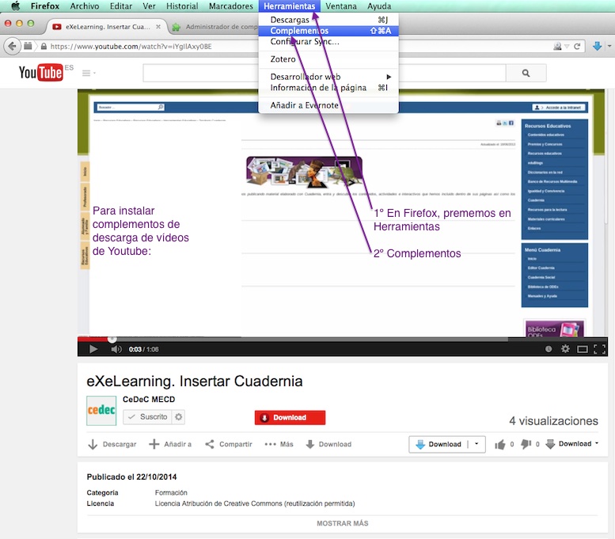Enter fullscreen video mode
Image resolution: width=615 pixels, height=539 pixels.
tap(599, 349)
